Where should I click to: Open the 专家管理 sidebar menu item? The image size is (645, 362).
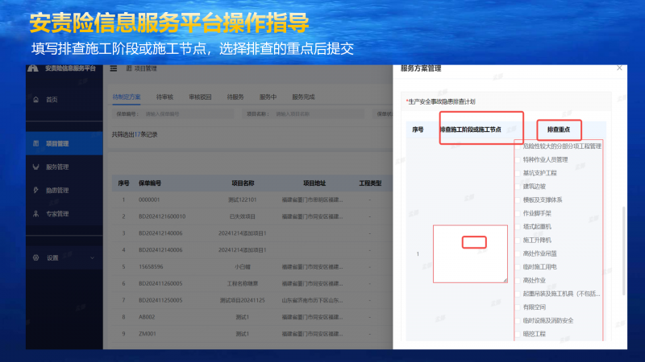(x=64, y=213)
